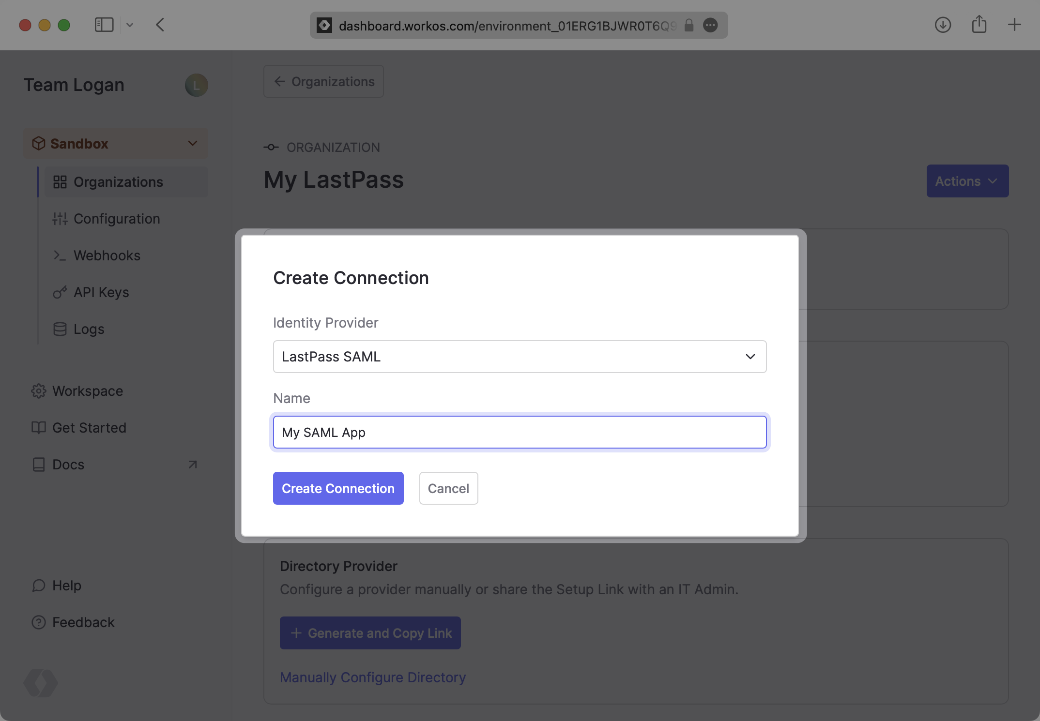Click the WorkOS logo at bottom left
This screenshot has width=1040, height=721.
pyautogui.click(x=41, y=683)
